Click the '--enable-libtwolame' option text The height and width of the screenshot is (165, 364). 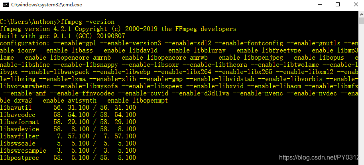pos(285,65)
